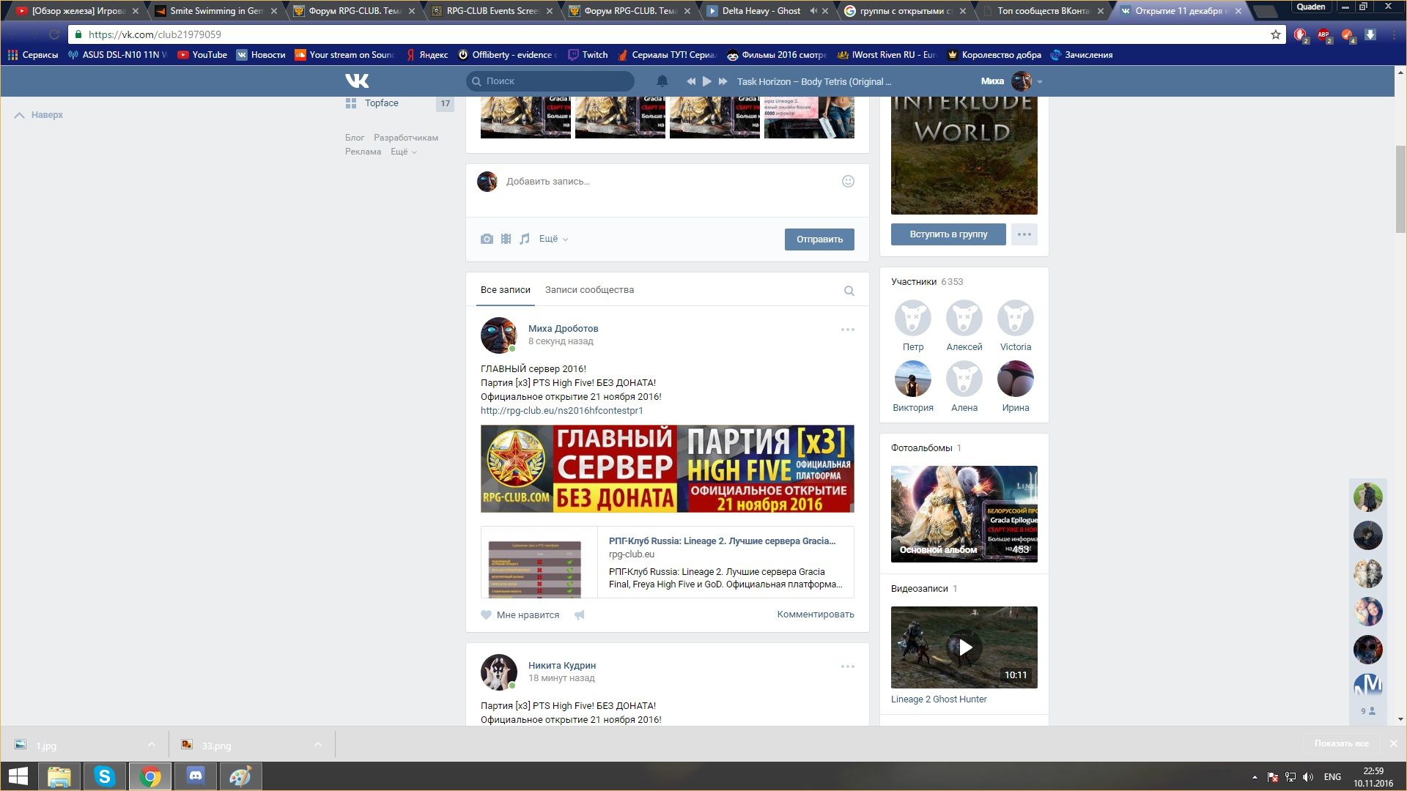Click the VK logo in header

pos(357,81)
